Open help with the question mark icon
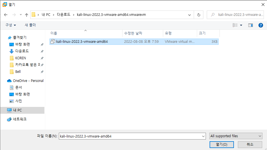 (x=260, y=25)
